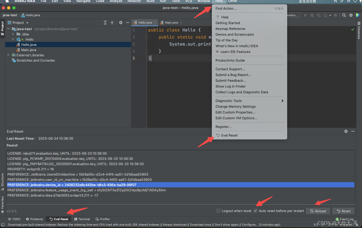The height and width of the screenshot is (228, 362).
Task: Expand the External Libraries node
Action: point(8,55)
